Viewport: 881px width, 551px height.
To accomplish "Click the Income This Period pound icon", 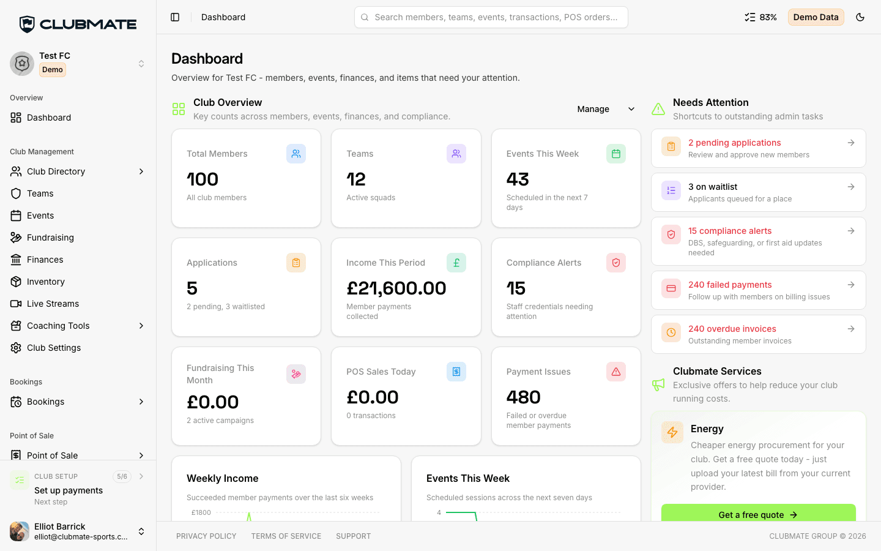I will tap(456, 263).
